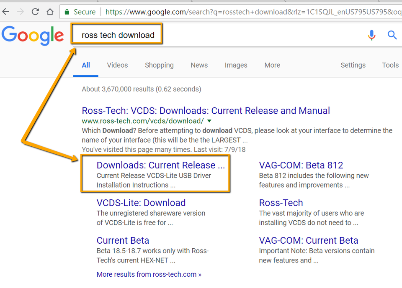Click the Google logo
This screenshot has height=288, width=402.
pyautogui.click(x=33, y=36)
